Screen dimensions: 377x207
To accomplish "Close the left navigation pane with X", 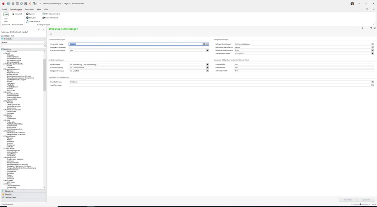I will (x=44, y=29).
